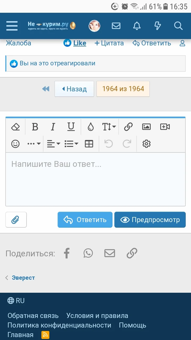Viewport: 191px width, 340px height.
Task: Toggle italic formatting for reply text
Action: pyautogui.click(x=53, y=127)
